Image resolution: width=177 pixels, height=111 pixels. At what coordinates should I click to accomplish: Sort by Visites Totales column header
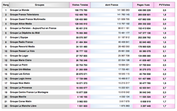pyautogui.click(x=80, y=5)
